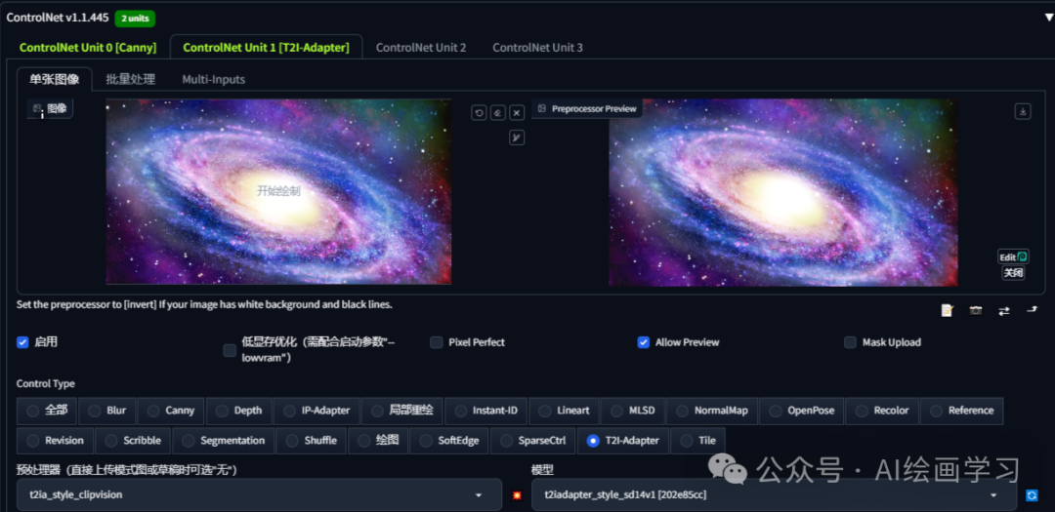The image size is (1055, 512).
Task: Select the Tile control type
Action: tap(697, 441)
